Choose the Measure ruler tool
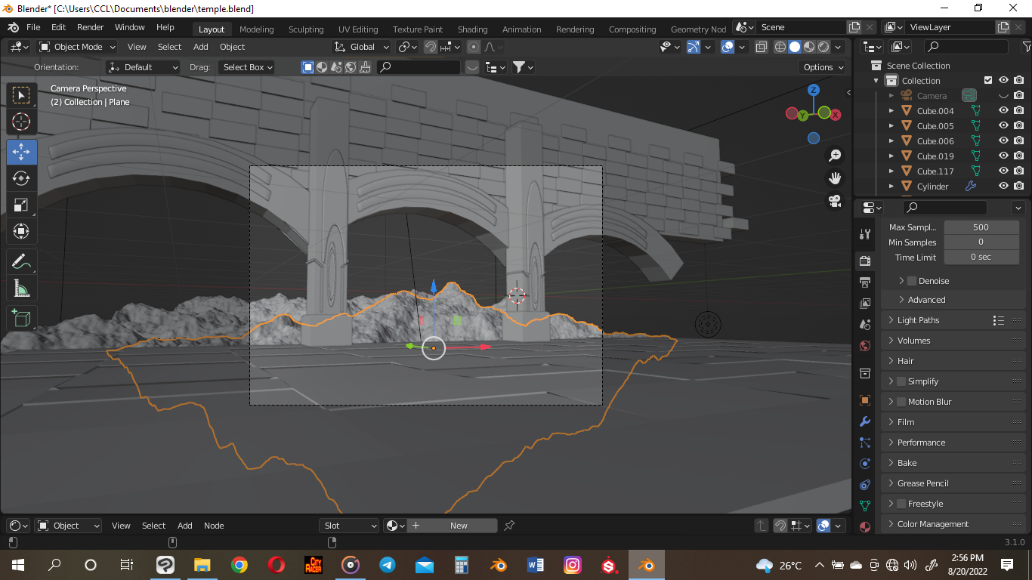Screen dimensions: 1032x580 coord(21,288)
